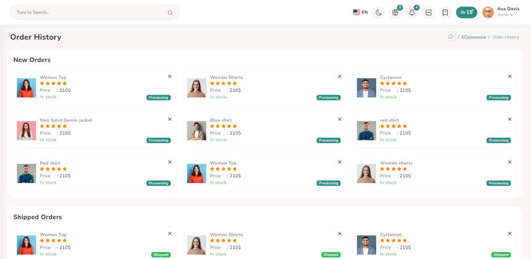Select the Red shirt product thumbnail
531x259 pixels.
[x=26, y=173]
